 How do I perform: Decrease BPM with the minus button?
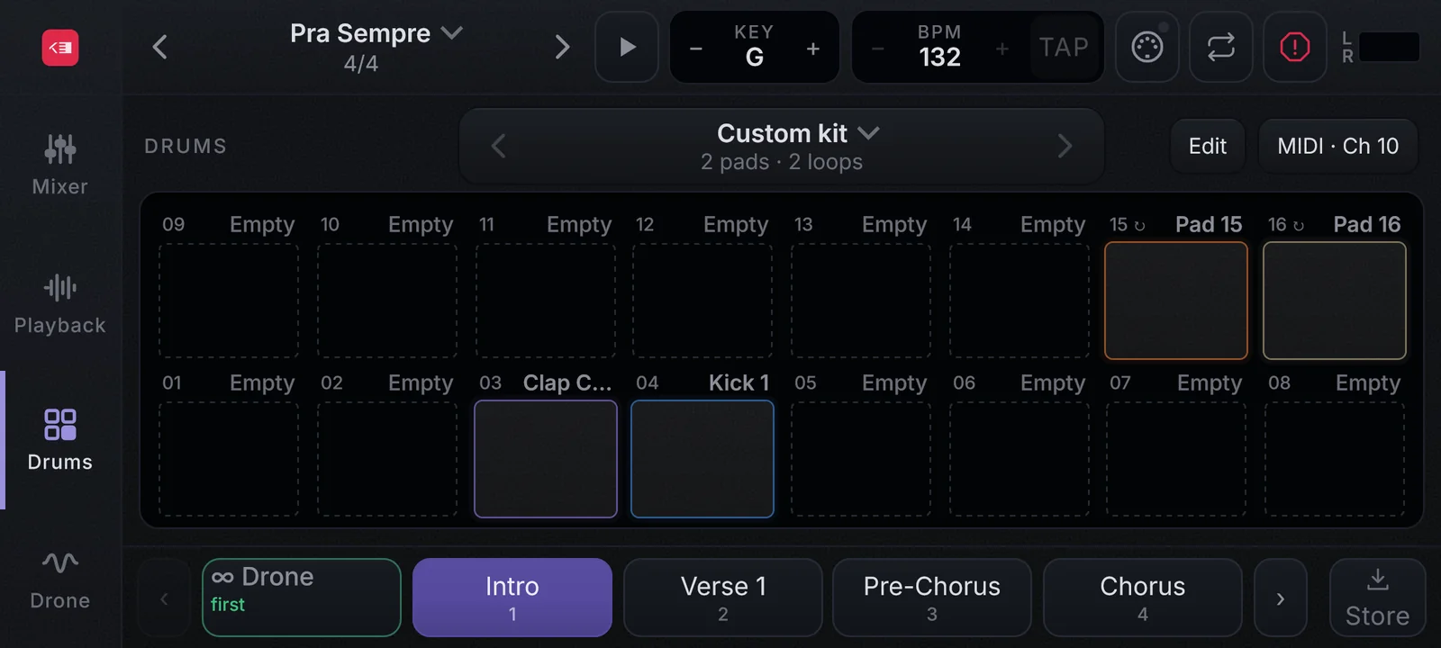pos(878,49)
